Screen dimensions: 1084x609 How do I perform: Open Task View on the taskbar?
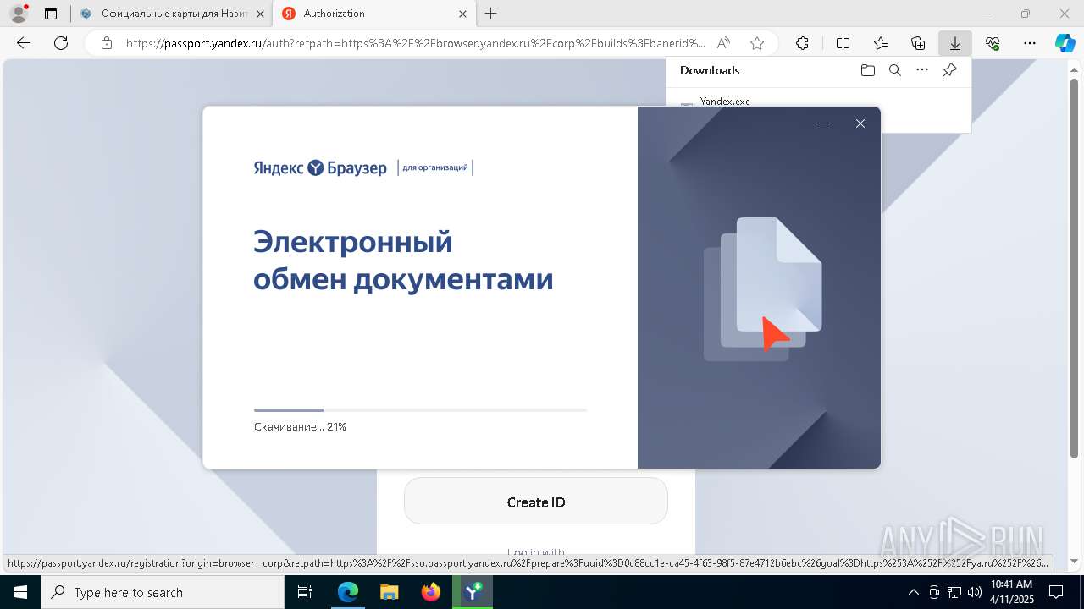tap(306, 592)
